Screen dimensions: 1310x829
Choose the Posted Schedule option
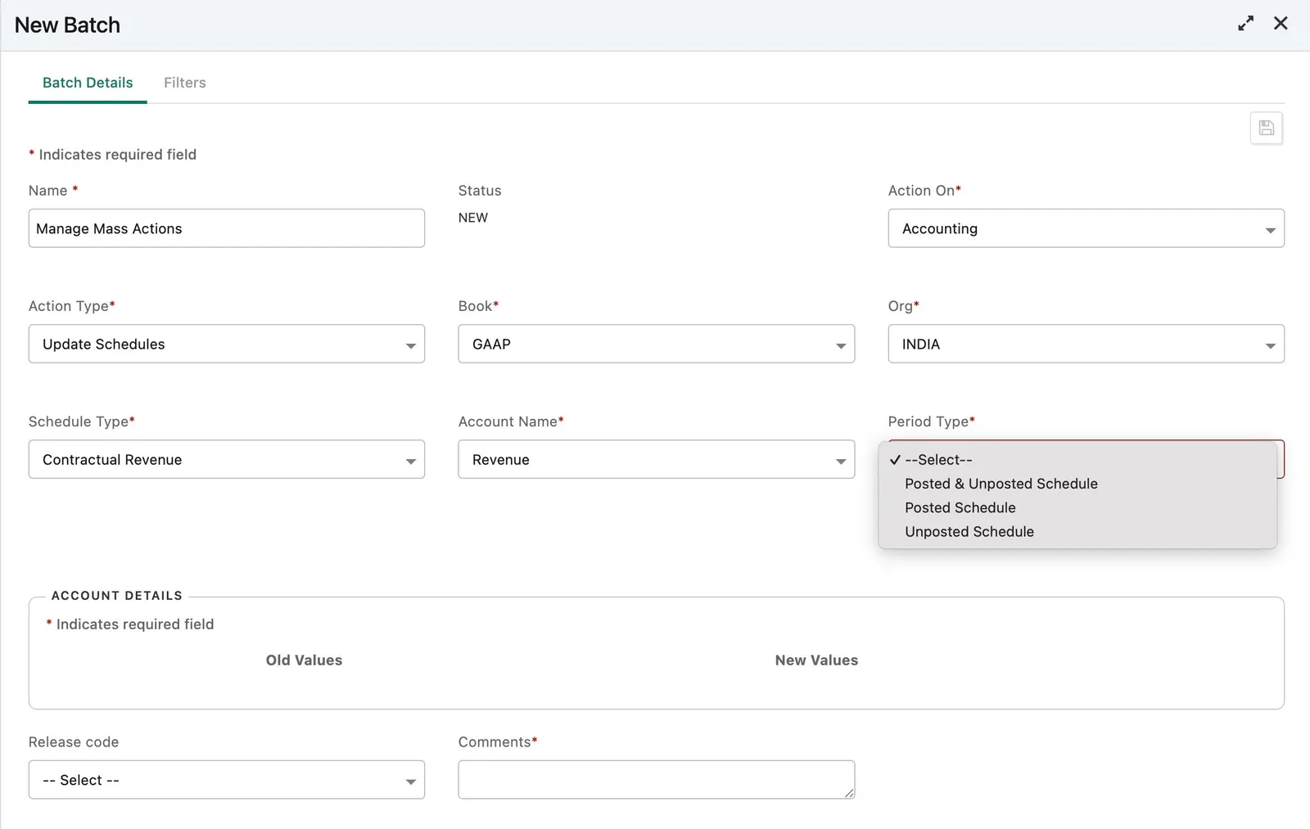click(1077, 507)
